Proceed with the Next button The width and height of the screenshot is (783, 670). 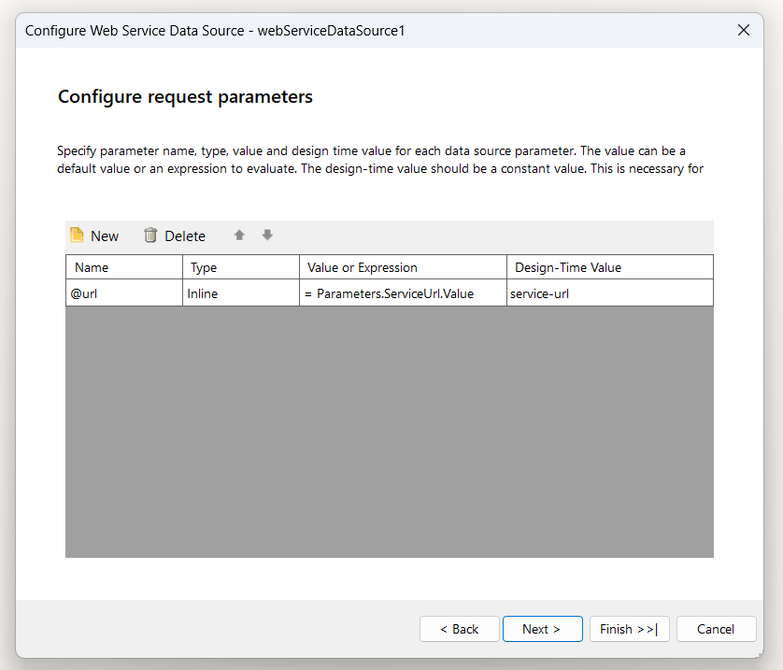tap(542, 629)
